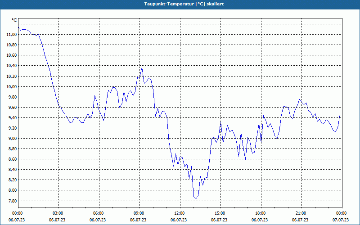Click the 00:00 time label above 06.07.23
The image size is (360, 225).
[17, 213]
